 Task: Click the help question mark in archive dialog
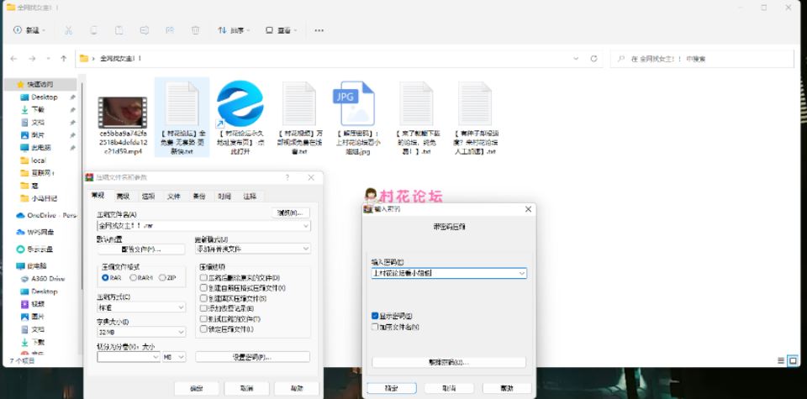pos(287,177)
